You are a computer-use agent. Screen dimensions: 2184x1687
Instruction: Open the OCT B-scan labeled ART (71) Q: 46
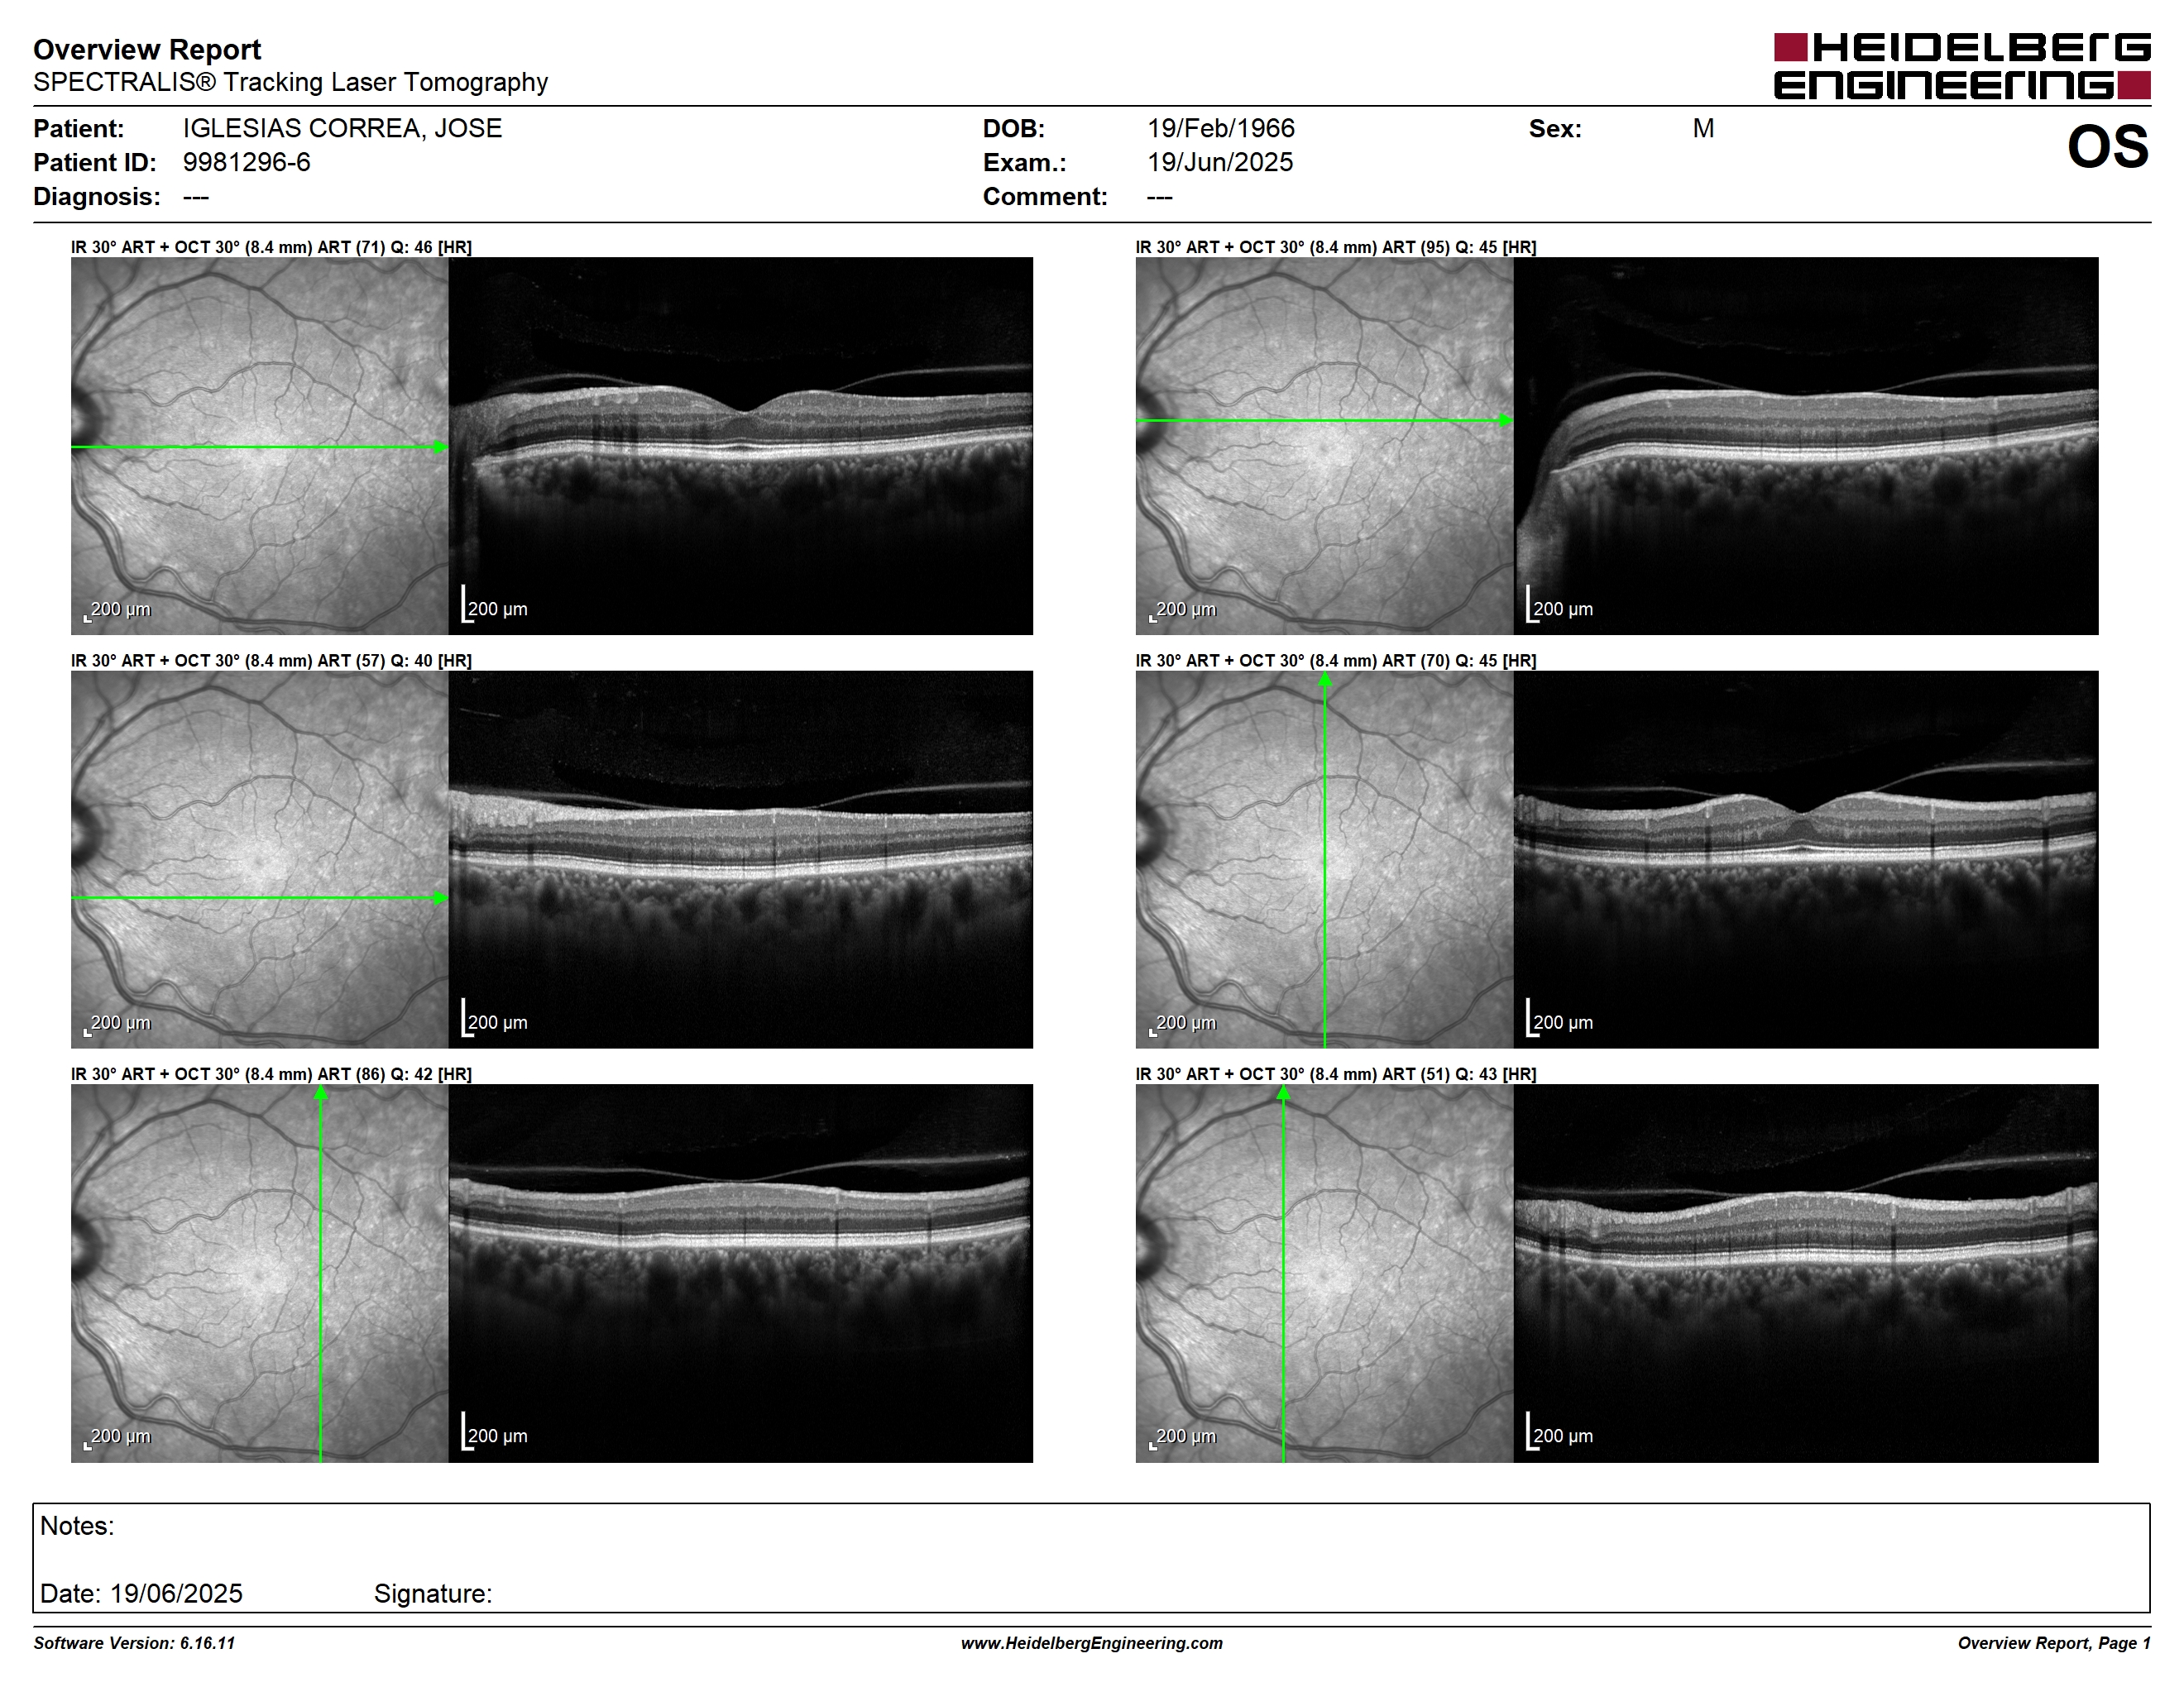[740, 446]
